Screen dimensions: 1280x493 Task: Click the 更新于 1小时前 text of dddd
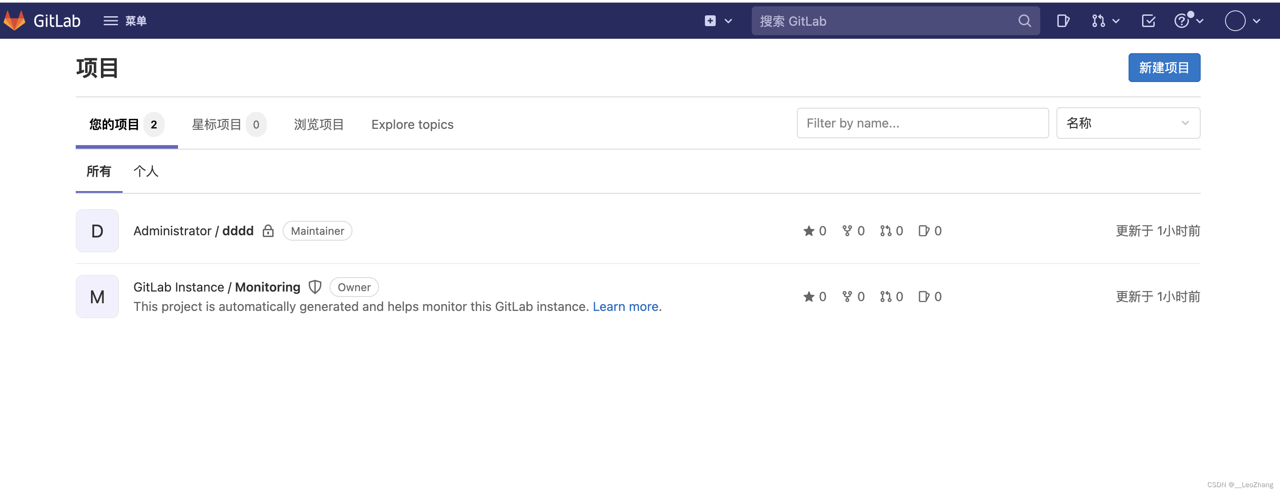1158,231
